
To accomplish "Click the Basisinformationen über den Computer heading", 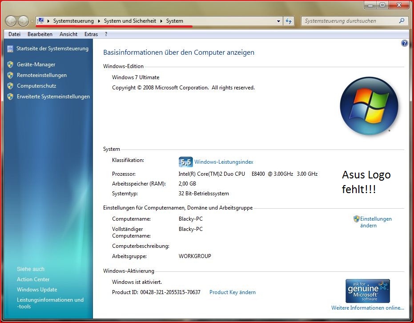I will (179, 52).
